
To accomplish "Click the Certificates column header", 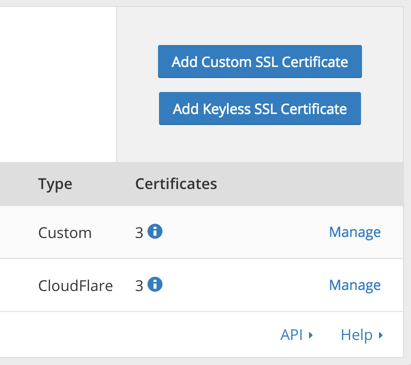I will [x=176, y=184].
